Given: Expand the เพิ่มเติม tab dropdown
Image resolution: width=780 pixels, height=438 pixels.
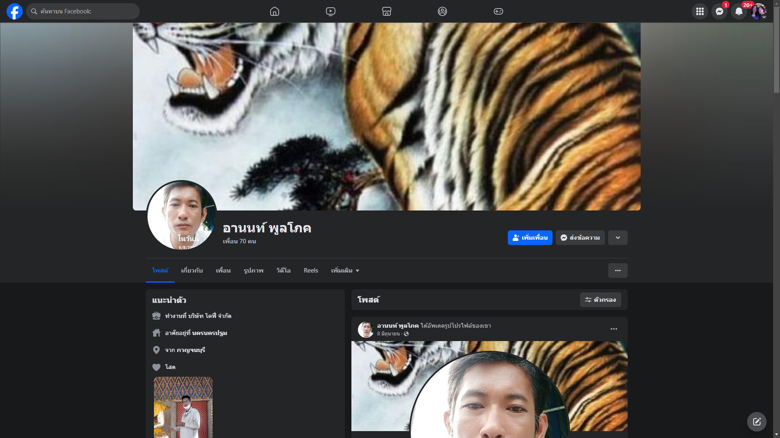Looking at the screenshot, I should click(345, 271).
